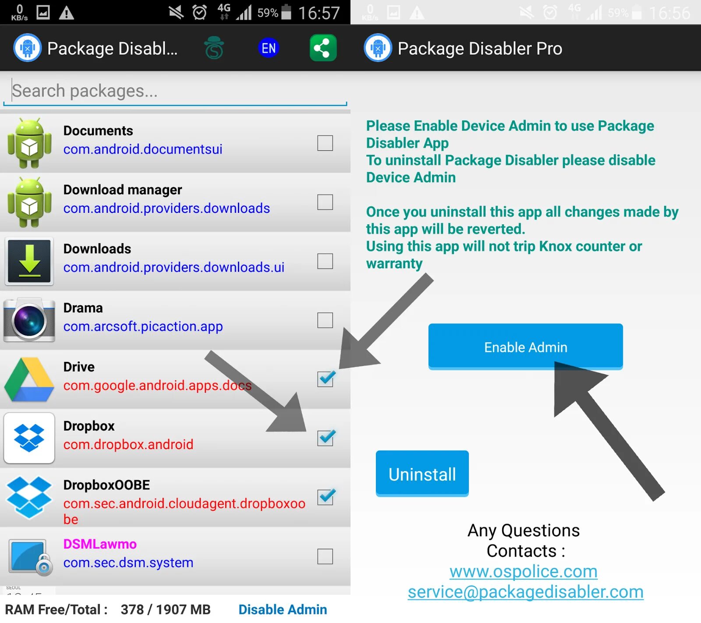Tap RAM Free/Total 378 / 1907 MB readout
Screen dimensions: 701x623
[x=108, y=609]
